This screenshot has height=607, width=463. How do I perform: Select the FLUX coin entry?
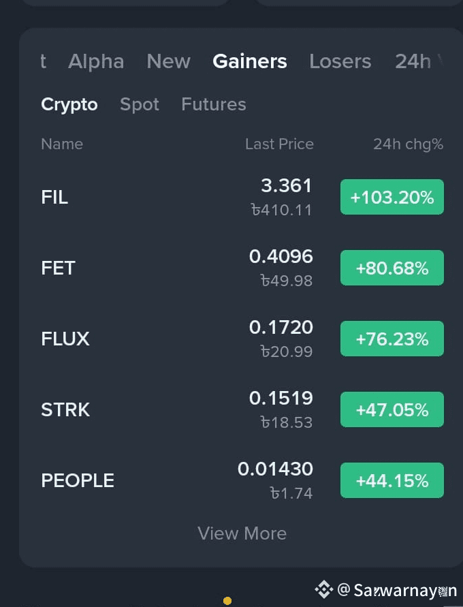(242, 339)
